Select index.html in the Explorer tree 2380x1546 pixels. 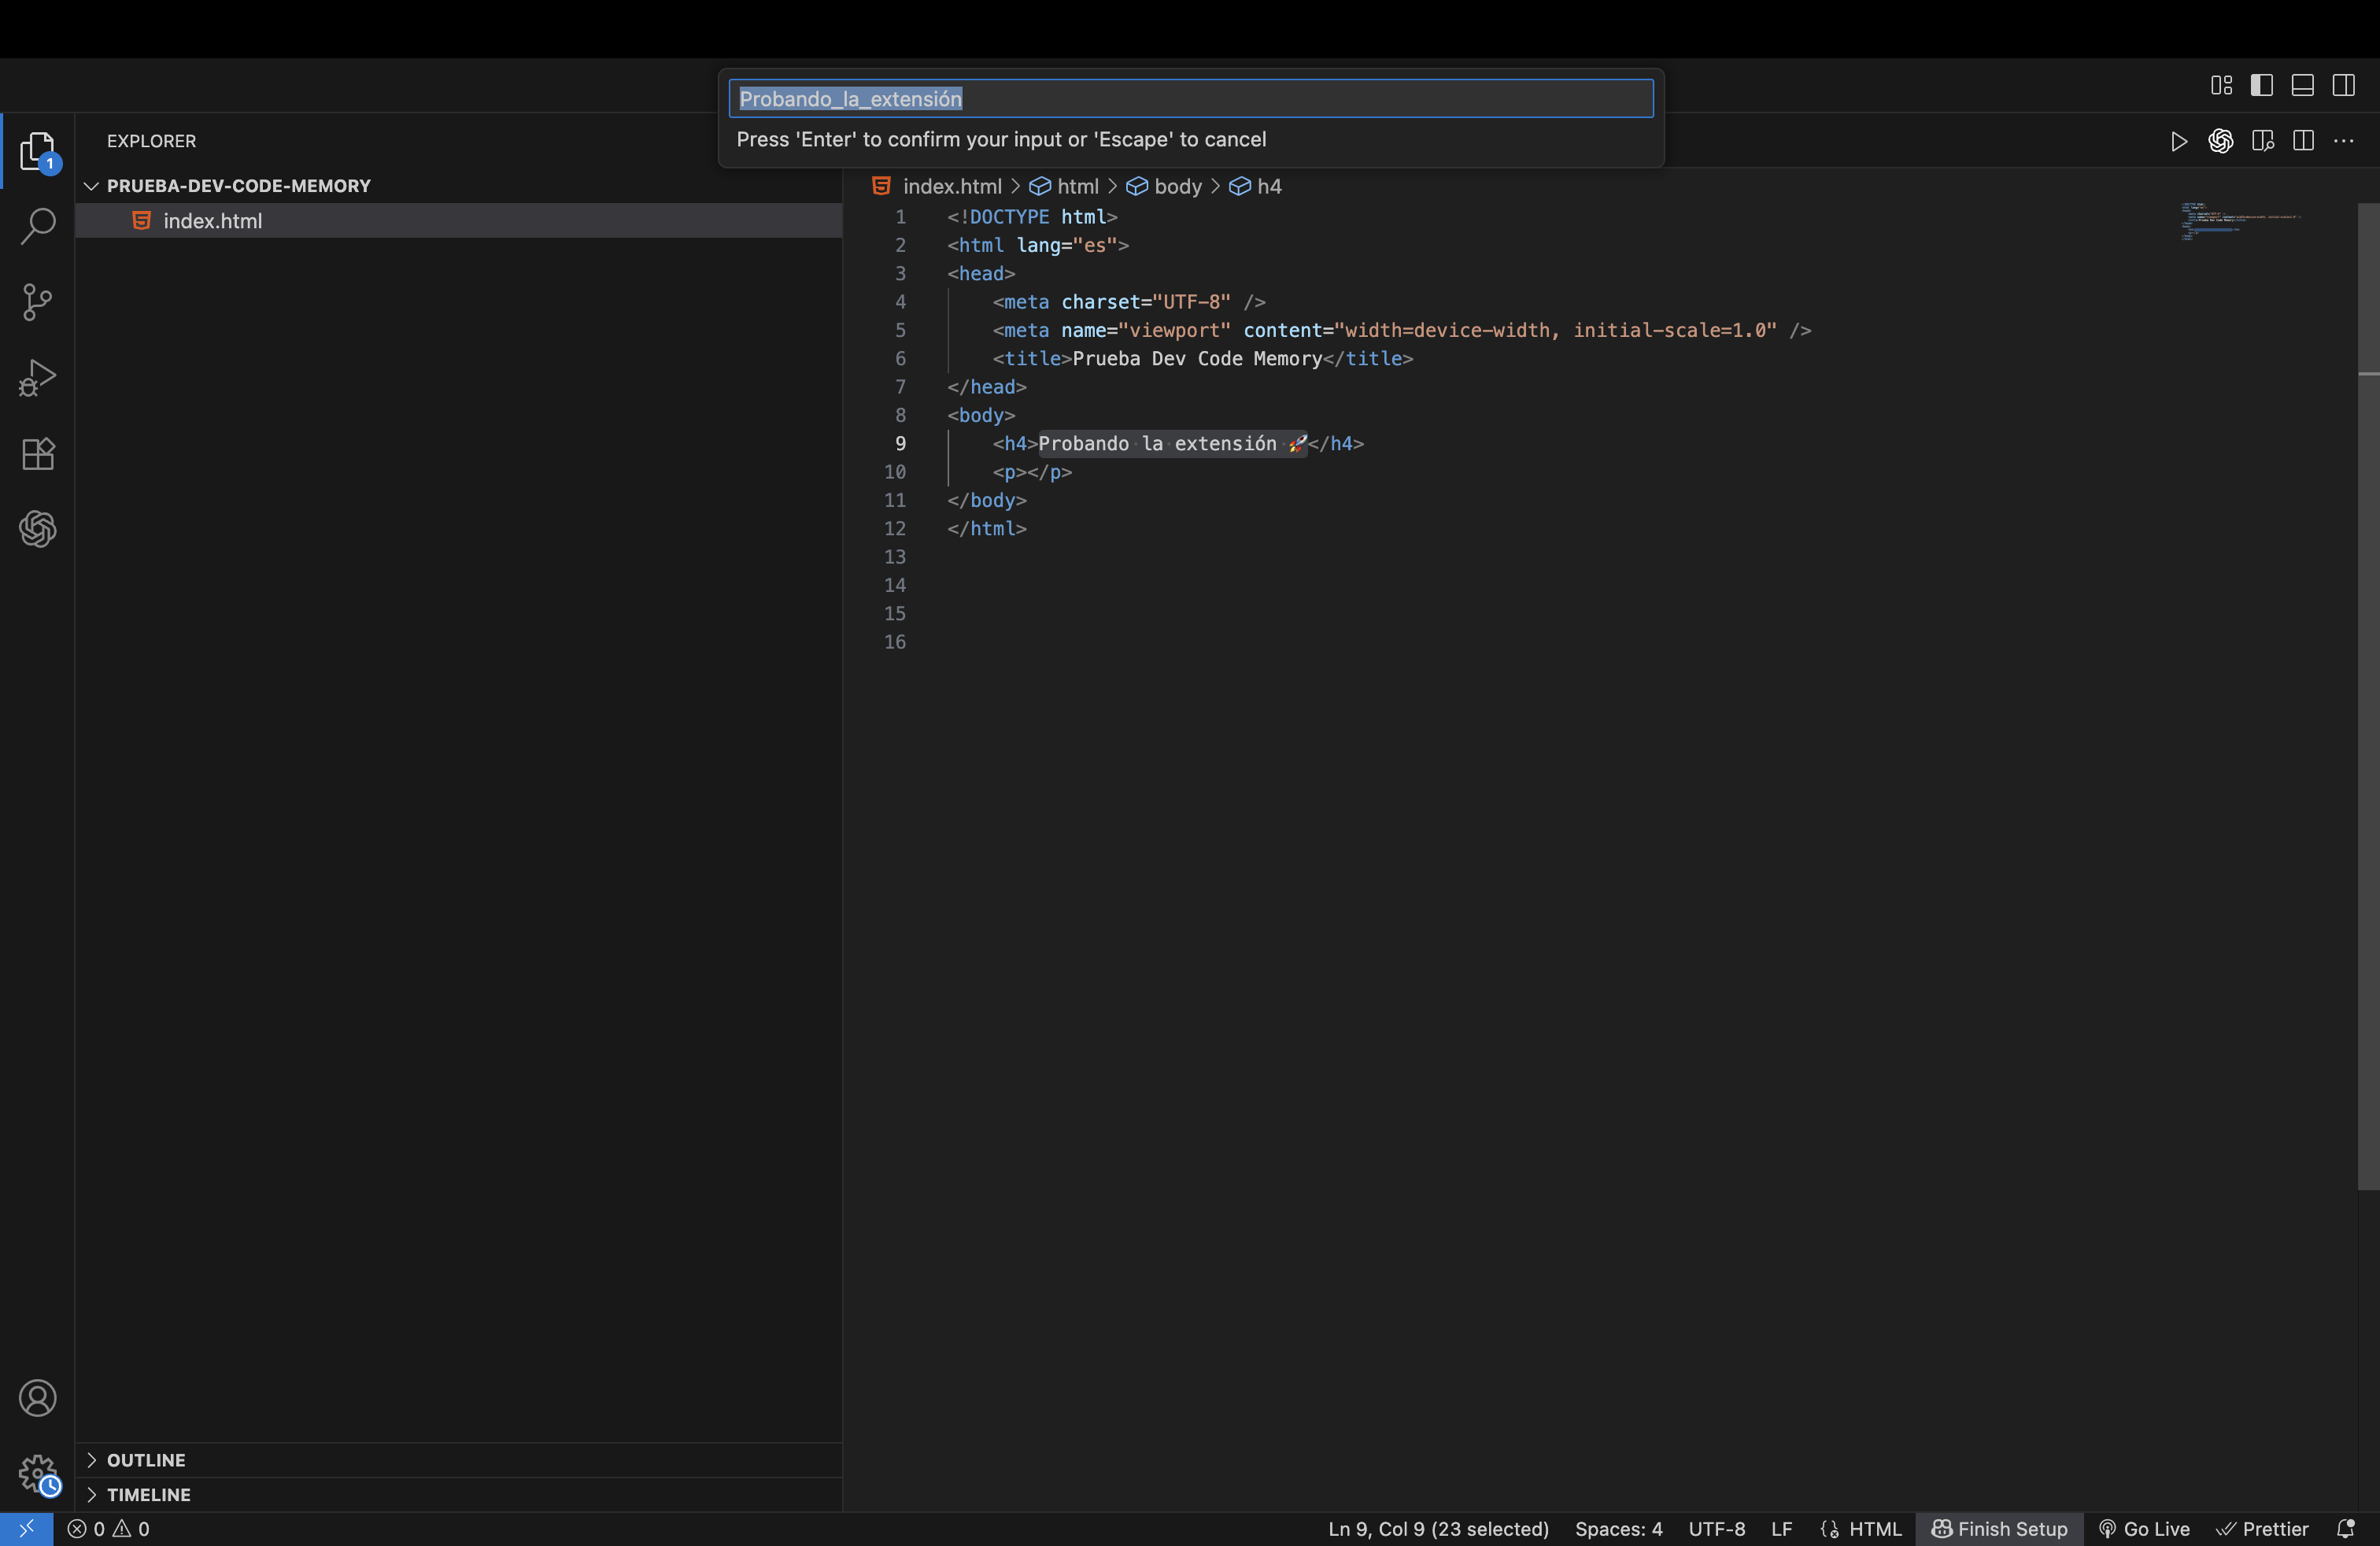459,221
